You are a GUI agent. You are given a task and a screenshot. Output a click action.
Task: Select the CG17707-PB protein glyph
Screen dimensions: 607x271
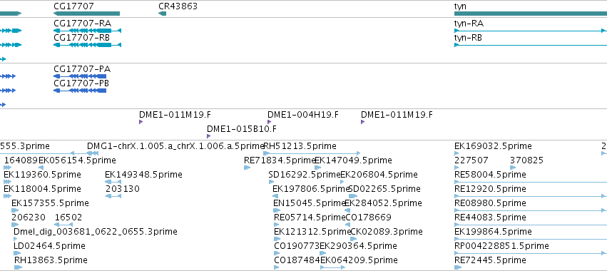point(80,91)
